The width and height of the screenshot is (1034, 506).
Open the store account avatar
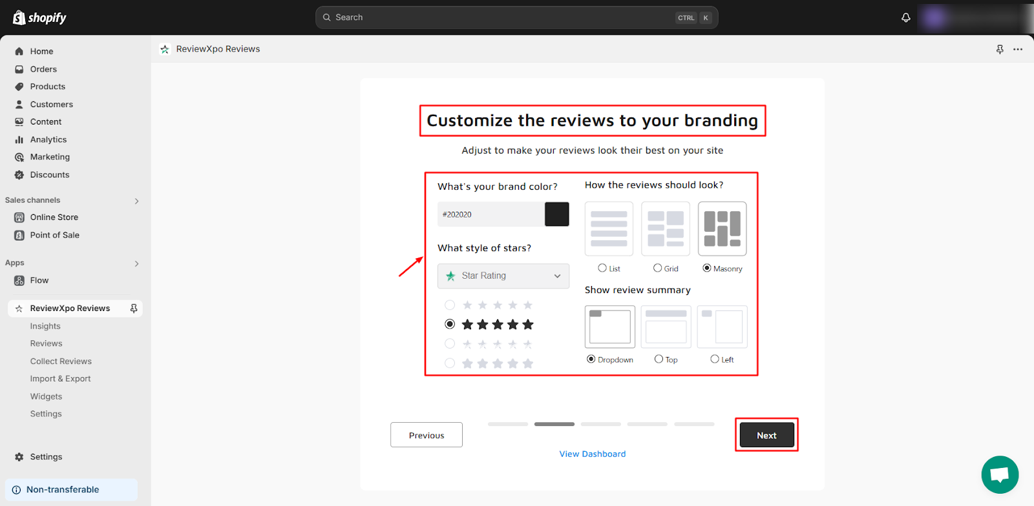934,17
